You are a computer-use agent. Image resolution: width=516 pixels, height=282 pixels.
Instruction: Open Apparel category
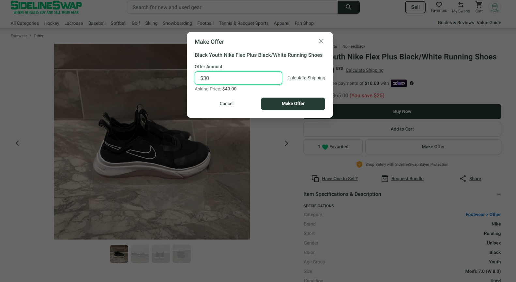pyautogui.click(x=281, y=23)
